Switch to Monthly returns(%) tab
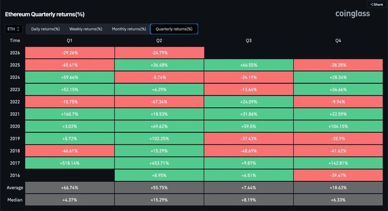 click(129, 29)
